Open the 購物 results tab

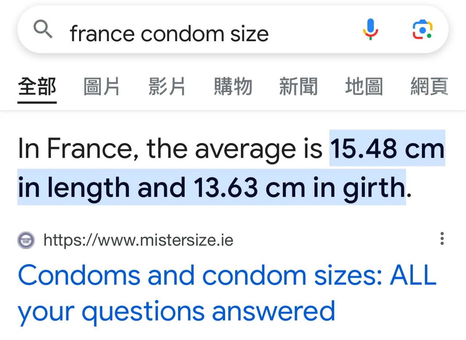coord(233,87)
